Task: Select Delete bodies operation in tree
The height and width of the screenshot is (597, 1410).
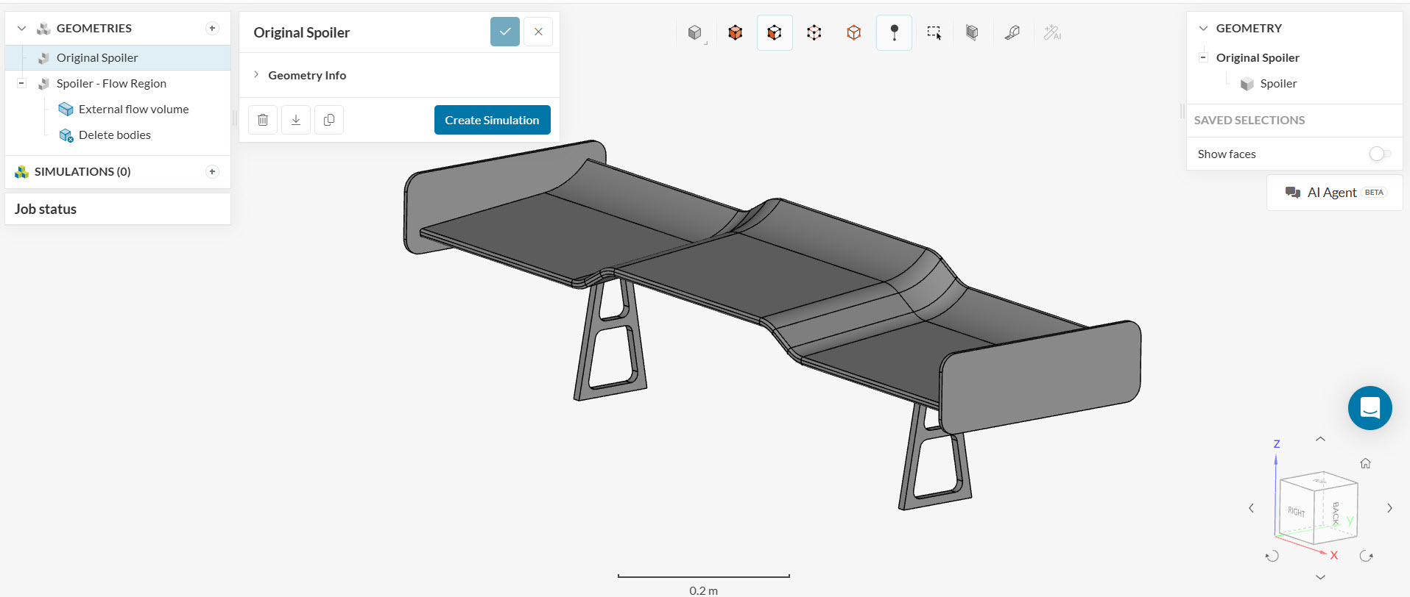Action: 114,135
